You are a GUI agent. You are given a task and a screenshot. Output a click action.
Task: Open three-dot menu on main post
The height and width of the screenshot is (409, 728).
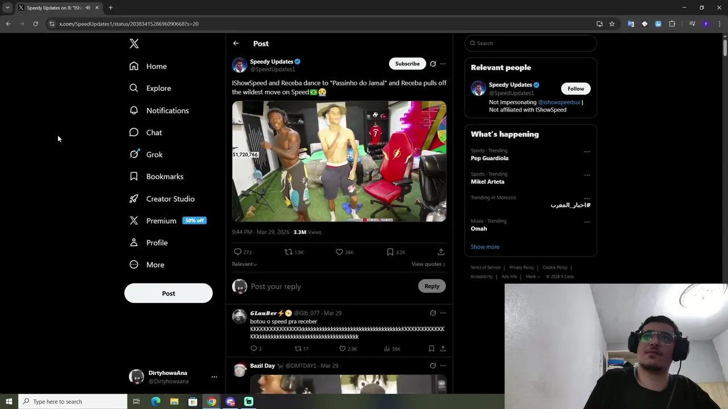click(443, 64)
